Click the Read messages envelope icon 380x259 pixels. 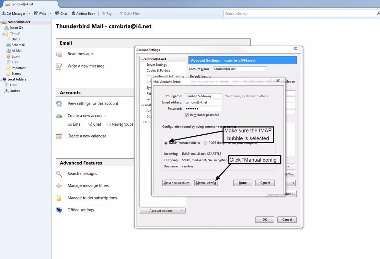(x=59, y=54)
